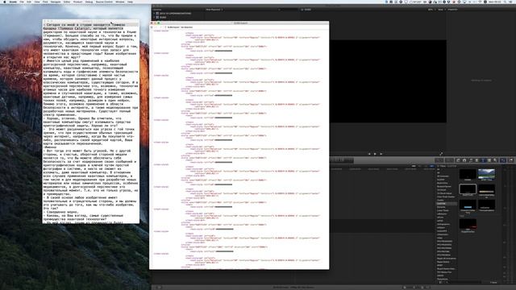Go to next frame in viewer

tap(381, 154)
